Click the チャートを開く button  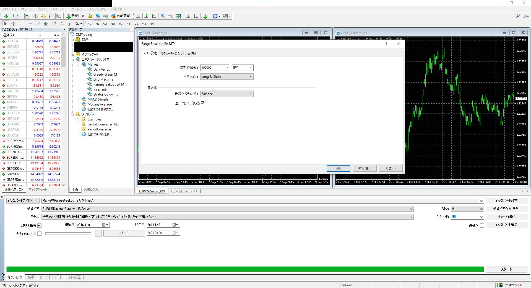coord(506,217)
